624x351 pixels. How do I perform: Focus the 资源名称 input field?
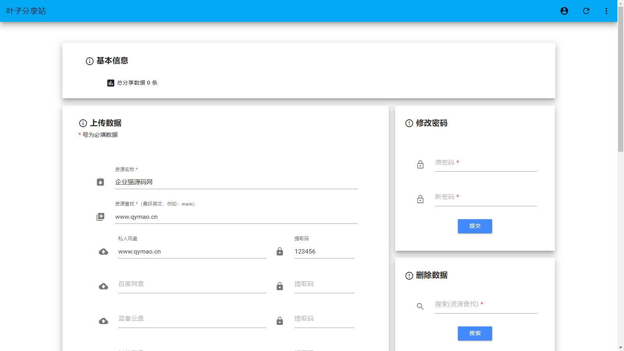coord(236,182)
